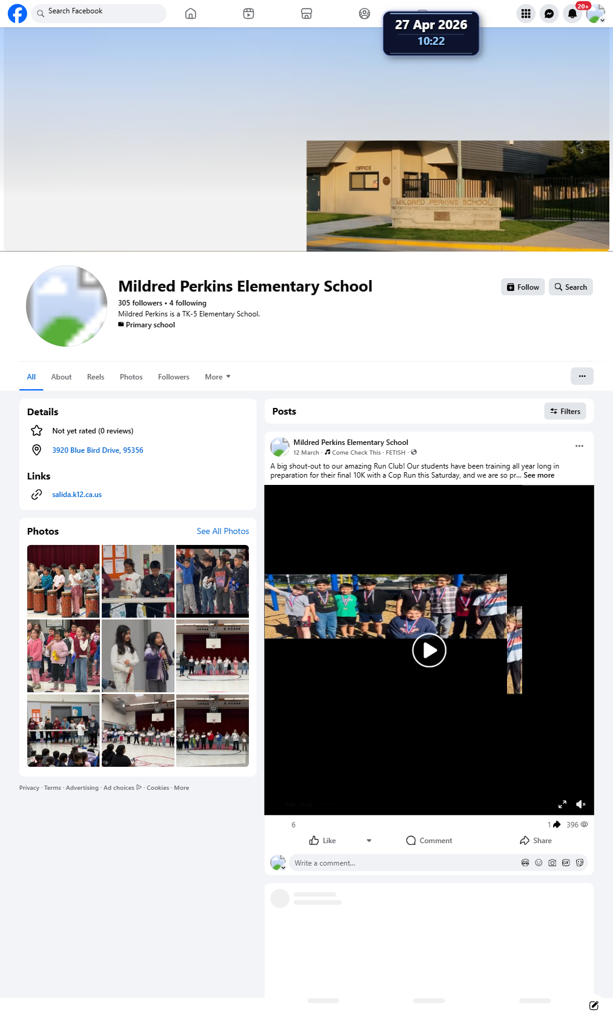
Task: Open account profile avatar menu
Action: click(x=595, y=13)
